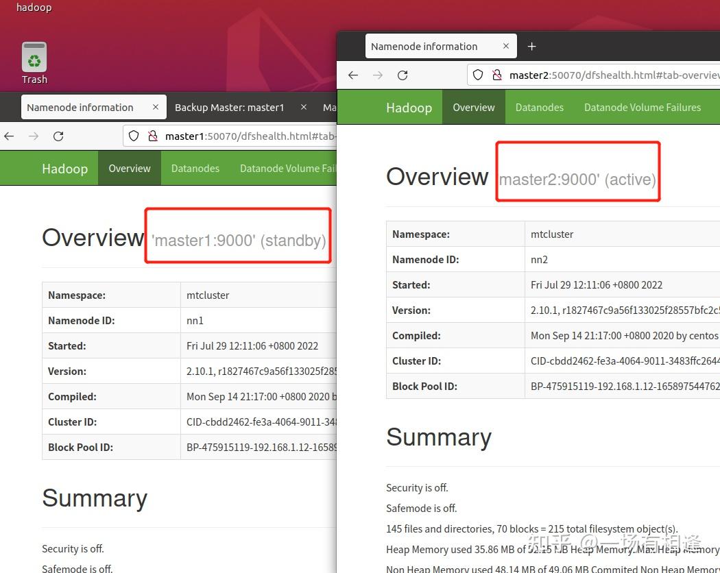Switch to Backup Master: master1 tab

point(230,108)
